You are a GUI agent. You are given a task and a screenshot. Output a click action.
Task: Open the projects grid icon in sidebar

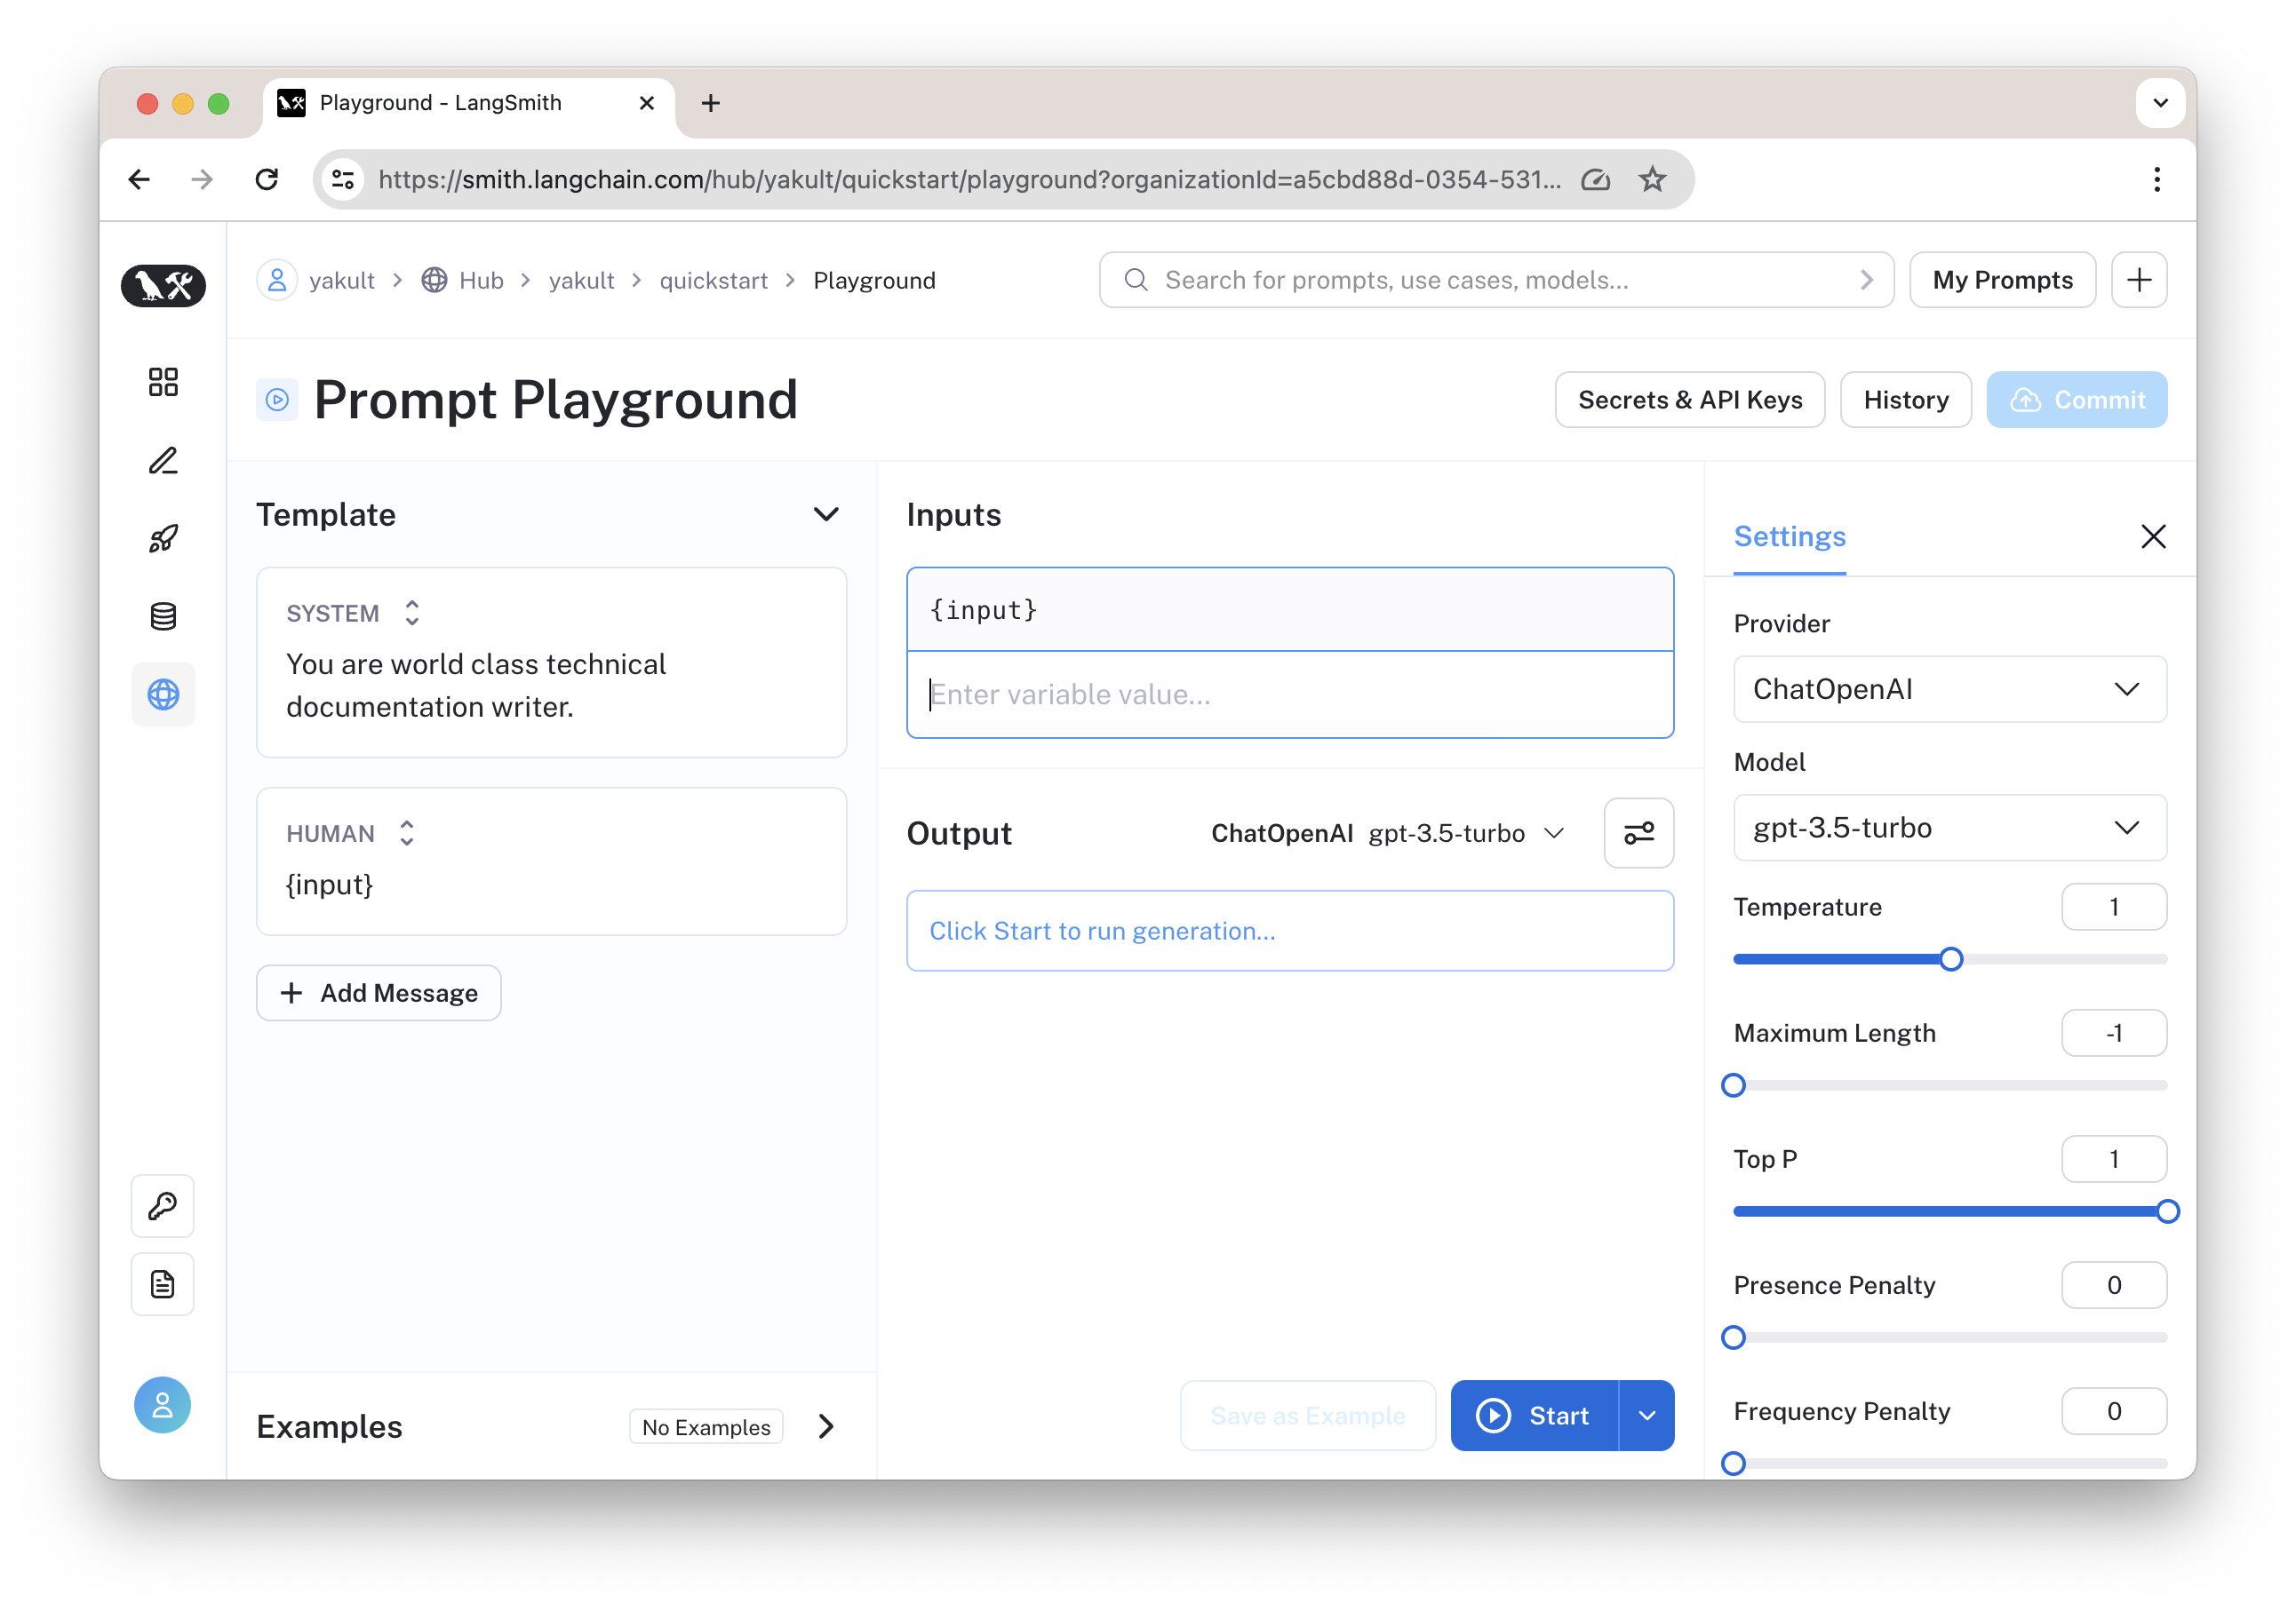click(163, 382)
